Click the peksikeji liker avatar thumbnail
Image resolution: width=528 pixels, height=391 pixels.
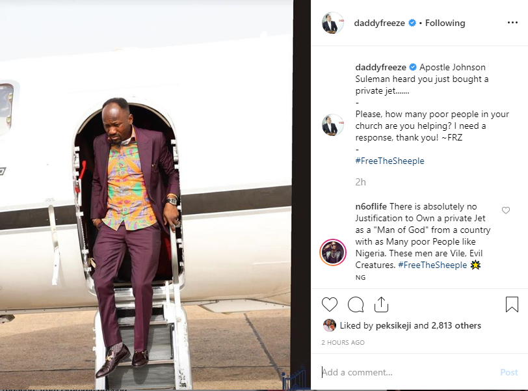point(329,325)
